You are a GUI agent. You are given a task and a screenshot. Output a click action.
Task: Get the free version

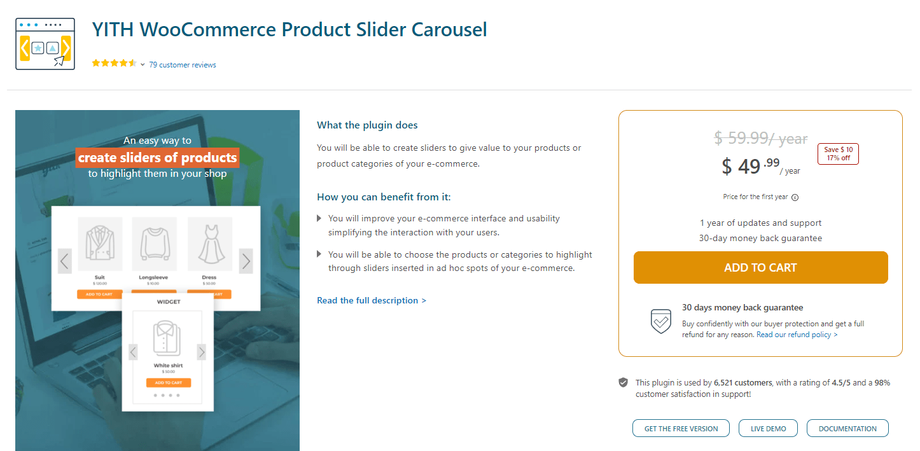point(680,428)
